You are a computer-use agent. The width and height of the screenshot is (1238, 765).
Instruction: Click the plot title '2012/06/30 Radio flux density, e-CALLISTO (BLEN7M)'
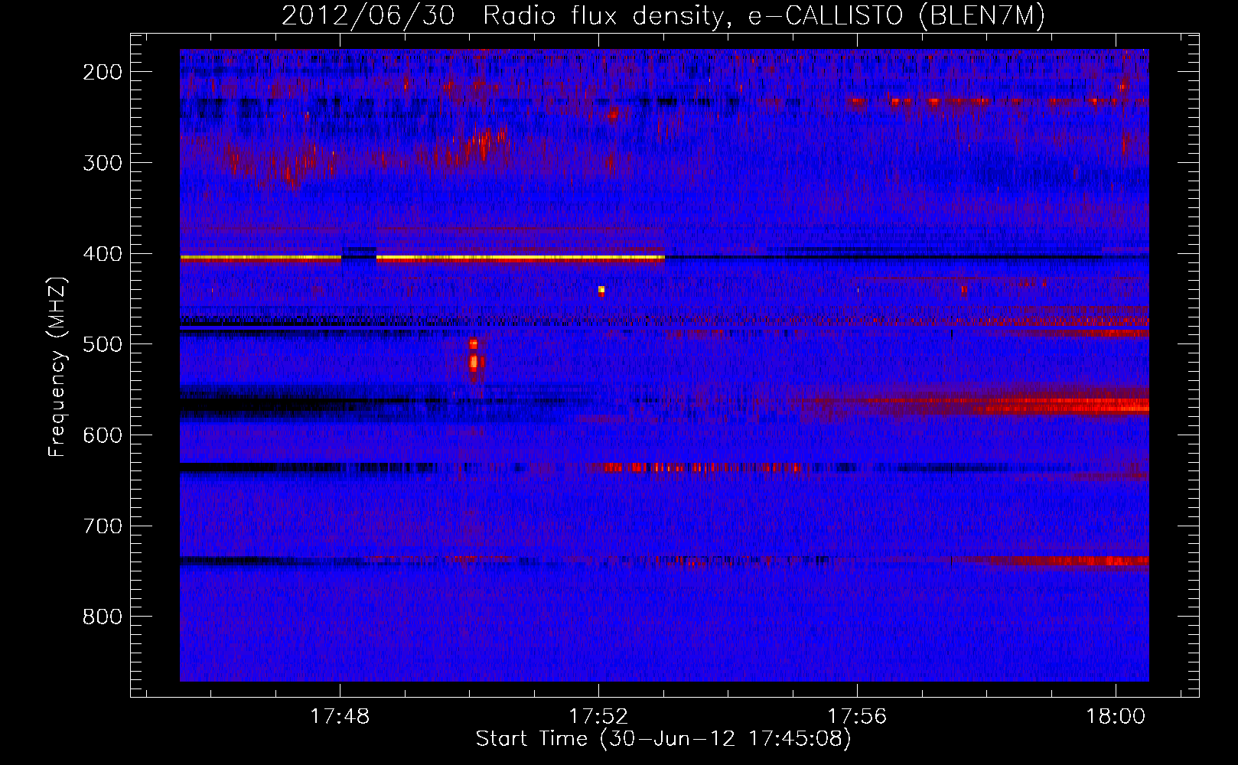pos(663,16)
